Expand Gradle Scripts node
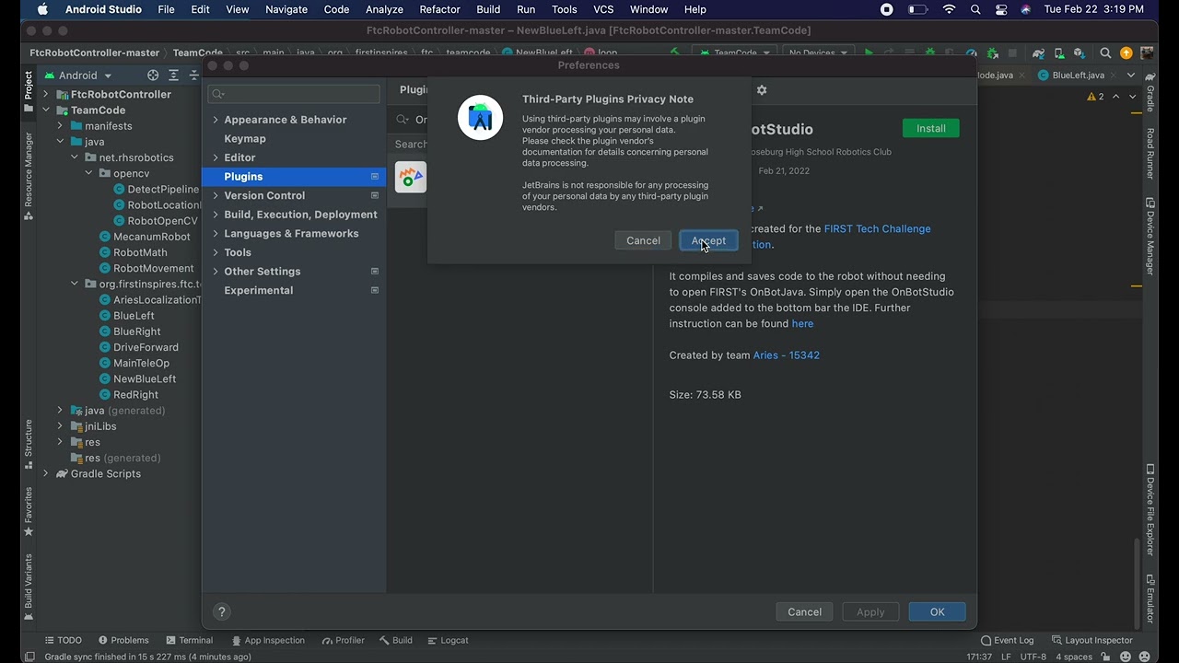1179x663 pixels. [46, 473]
